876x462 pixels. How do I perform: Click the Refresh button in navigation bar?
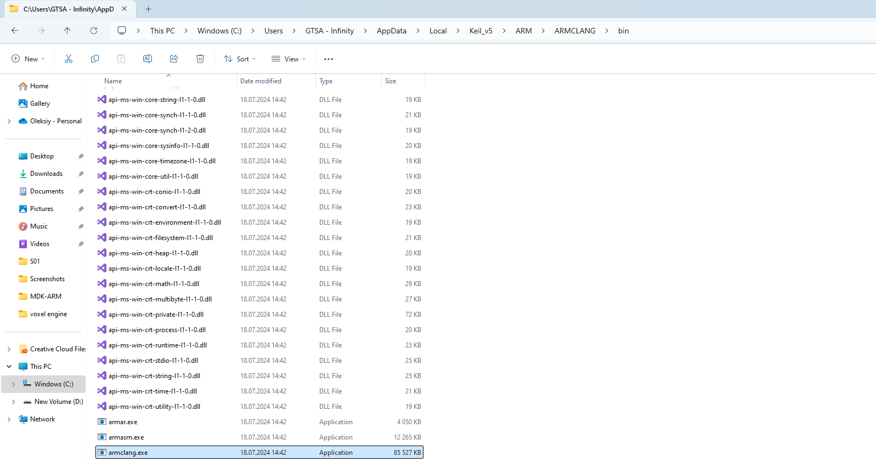(94, 31)
